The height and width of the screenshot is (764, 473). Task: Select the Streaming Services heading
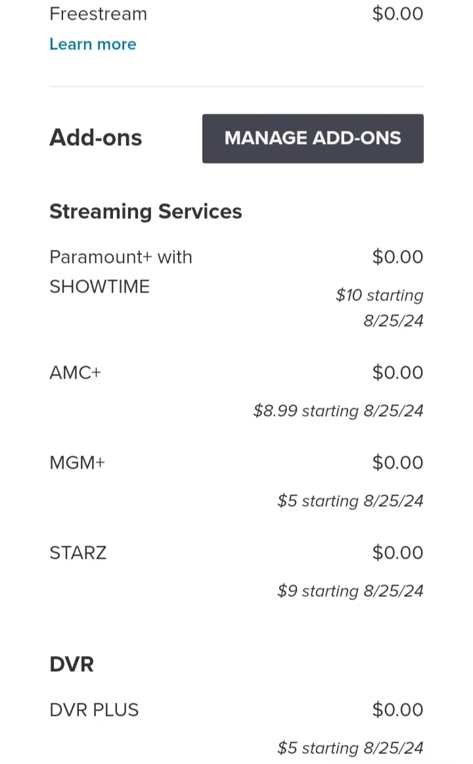[x=145, y=212]
